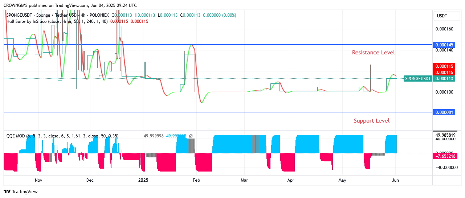Select the Resistance Level text annotation

(x=373, y=53)
